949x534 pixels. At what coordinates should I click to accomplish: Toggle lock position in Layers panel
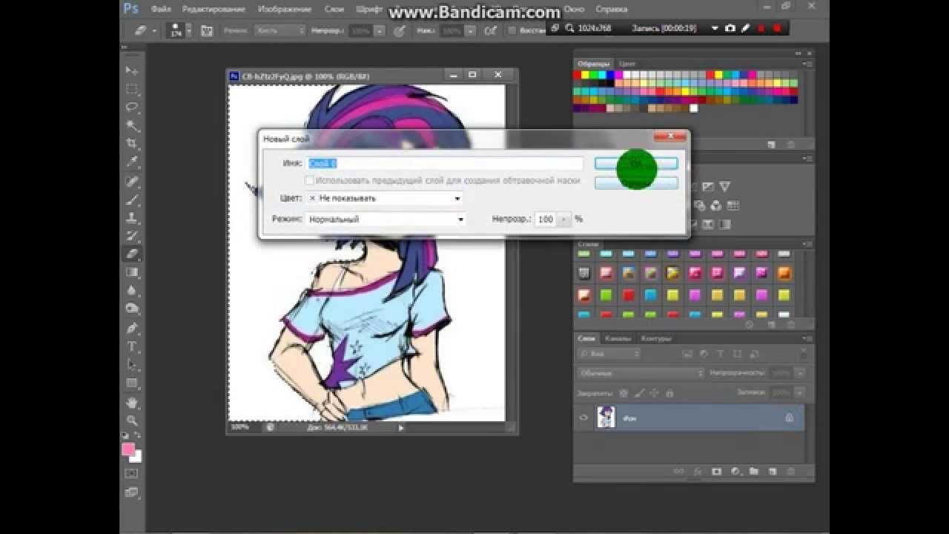pos(654,393)
